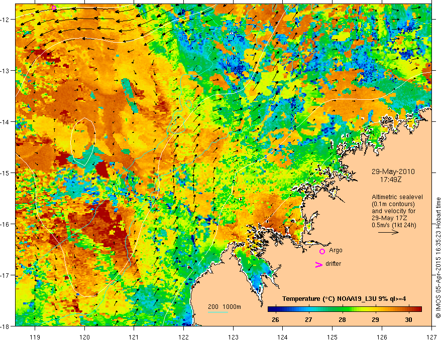Click the latitude label -14
The image size is (442, 341).
tap(5, 122)
